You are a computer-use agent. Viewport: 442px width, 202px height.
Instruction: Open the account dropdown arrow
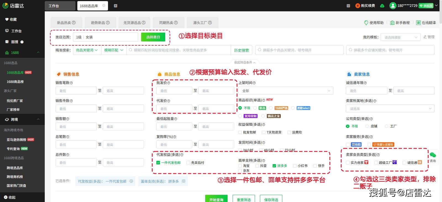[436, 6]
